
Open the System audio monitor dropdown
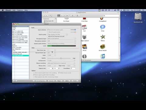[61, 43]
